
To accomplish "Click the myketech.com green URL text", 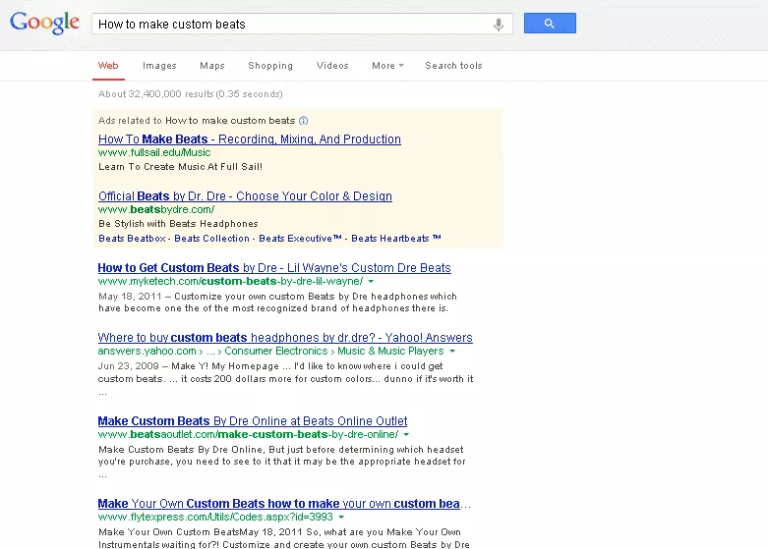I will 231,281.
